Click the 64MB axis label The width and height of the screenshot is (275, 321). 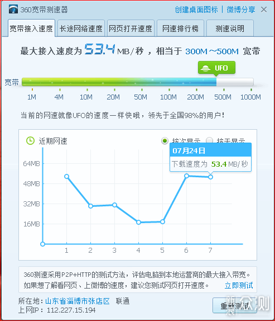[31, 164]
